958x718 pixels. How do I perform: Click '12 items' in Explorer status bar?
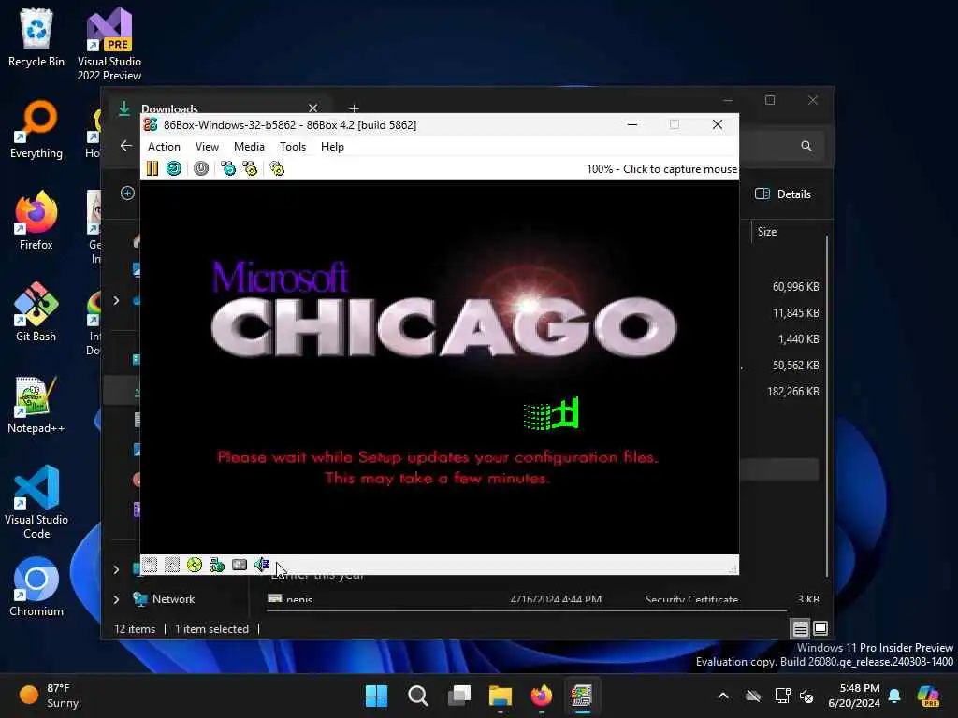coord(135,629)
